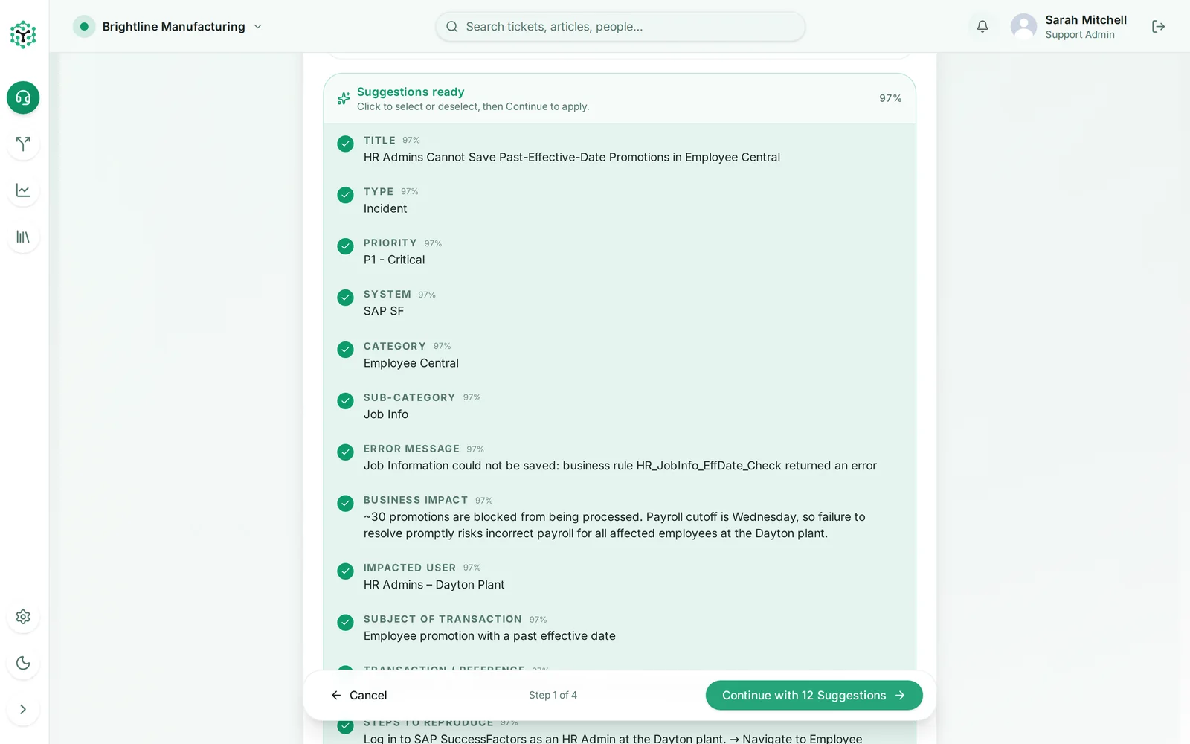
Task: Open the support headset sidebar icon
Action: [x=23, y=97]
